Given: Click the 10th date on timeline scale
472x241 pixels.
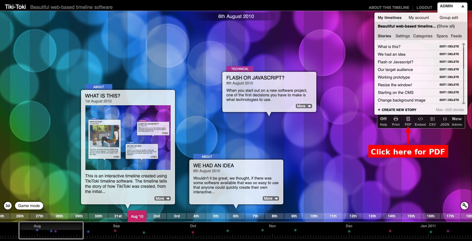Looking at the screenshot, I should pos(314,216).
